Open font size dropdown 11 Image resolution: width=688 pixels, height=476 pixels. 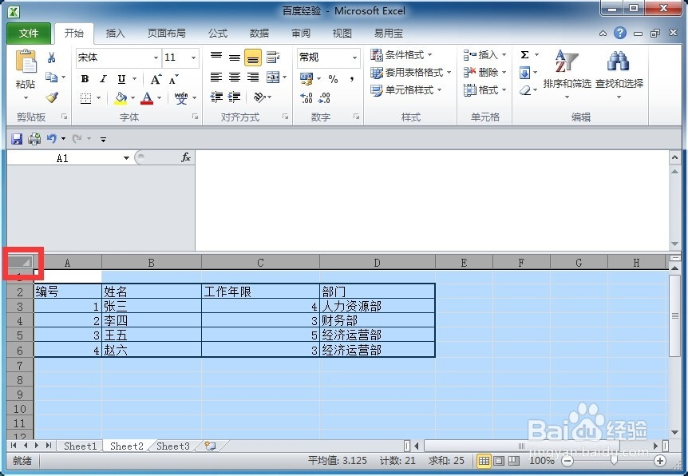193,58
